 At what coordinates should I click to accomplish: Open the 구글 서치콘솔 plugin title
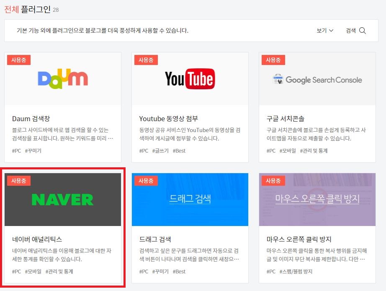[286, 119]
